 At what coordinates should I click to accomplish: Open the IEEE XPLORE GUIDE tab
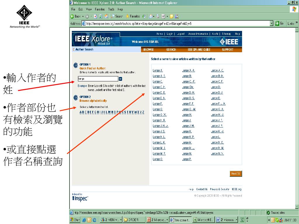(x=199, y=50)
